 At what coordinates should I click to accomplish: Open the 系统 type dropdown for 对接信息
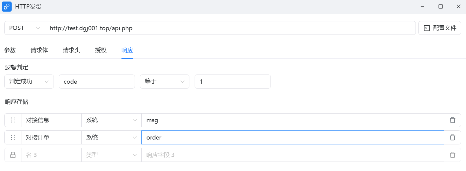(111, 120)
